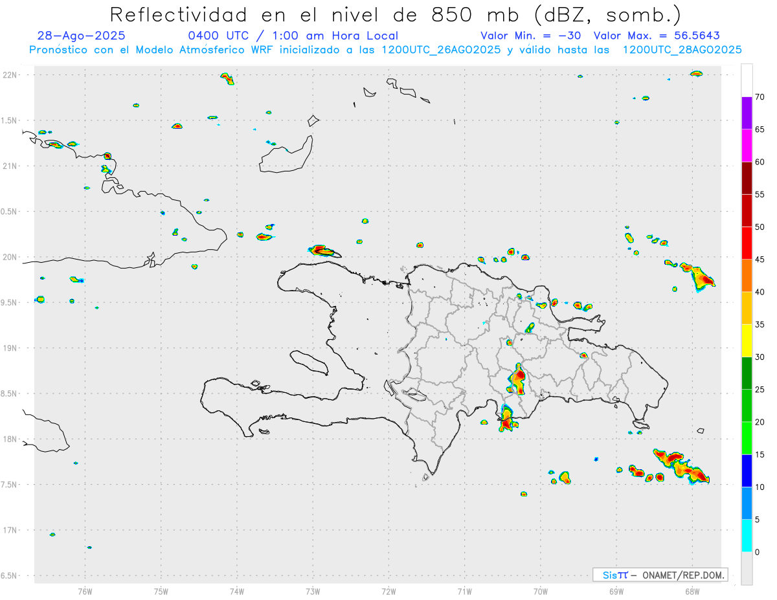777x600 pixels.
Task: Click the colorbar label '25'
Action: pyautogui.click(x=760, y=390)
